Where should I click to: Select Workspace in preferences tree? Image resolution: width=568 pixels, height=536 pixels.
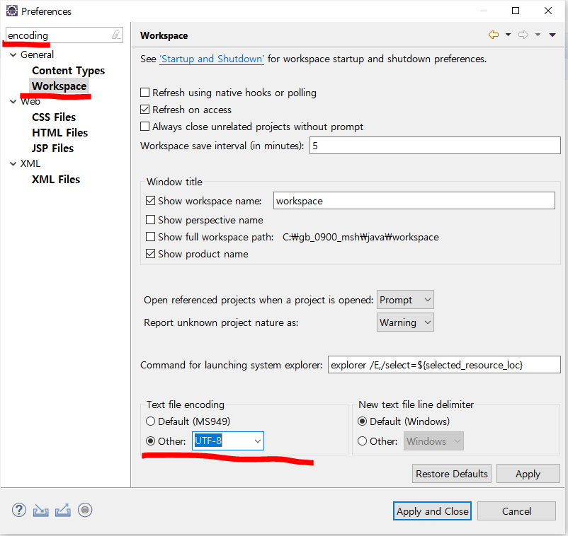[59, 86]
